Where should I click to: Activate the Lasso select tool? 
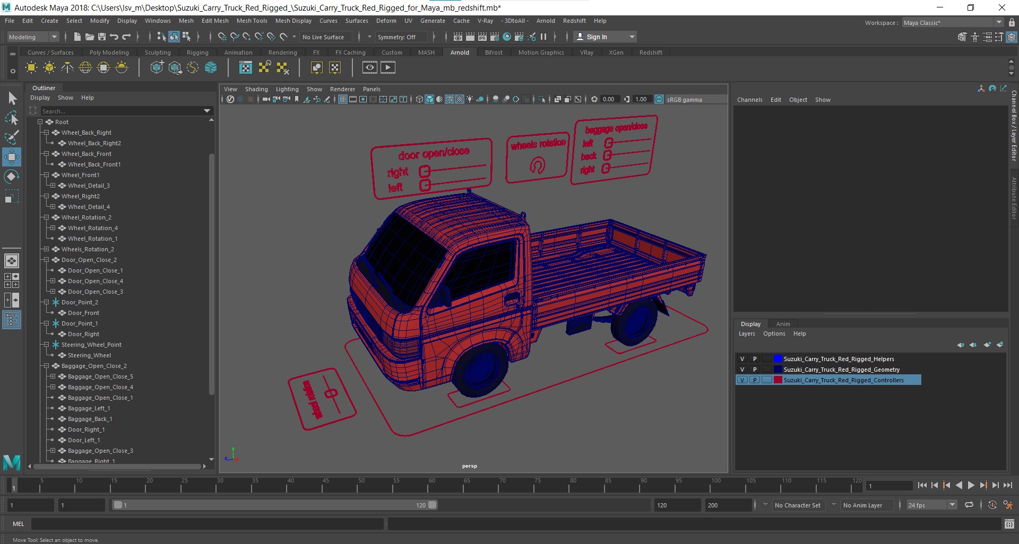click(x=12, y=118)
